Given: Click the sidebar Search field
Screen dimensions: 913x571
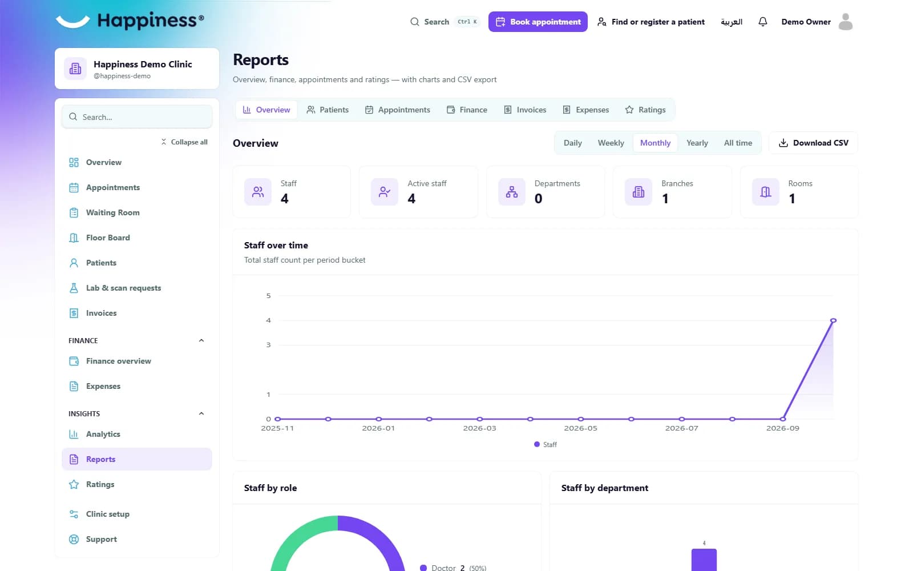Looking at the screenshot, I should click(x=137, y=116).
